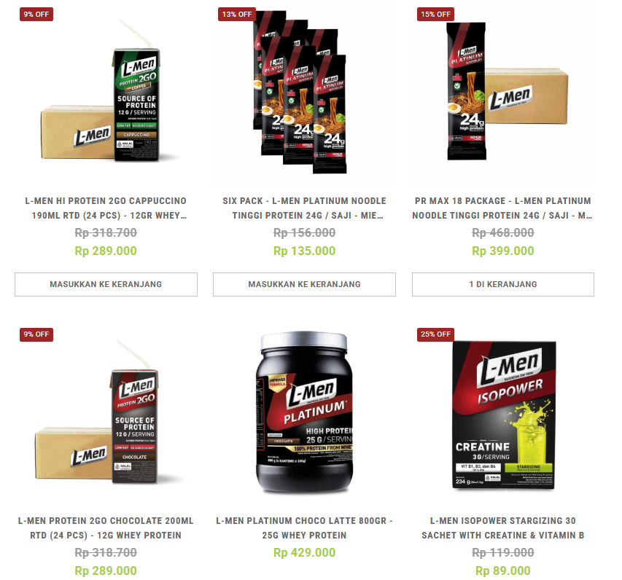Open L-Men Platinum Choco Latte 800gr title
Screen dimensions: 622x580
click(x=304, y=528)
